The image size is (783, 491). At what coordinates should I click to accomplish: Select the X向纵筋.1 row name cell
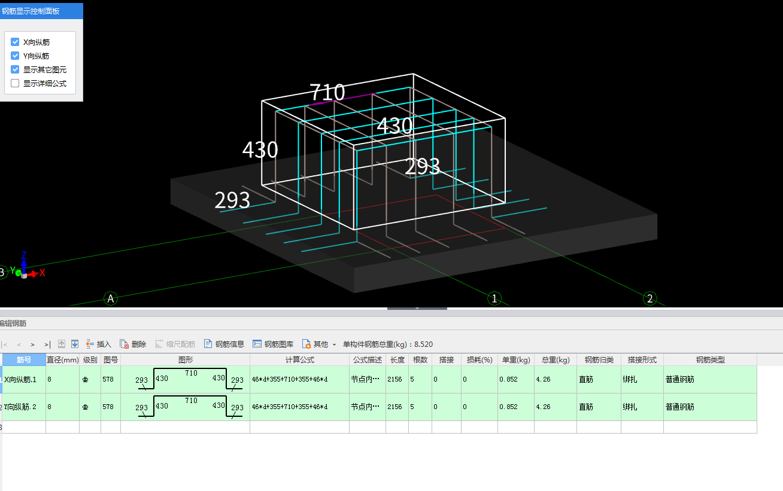tap(24, 379)
